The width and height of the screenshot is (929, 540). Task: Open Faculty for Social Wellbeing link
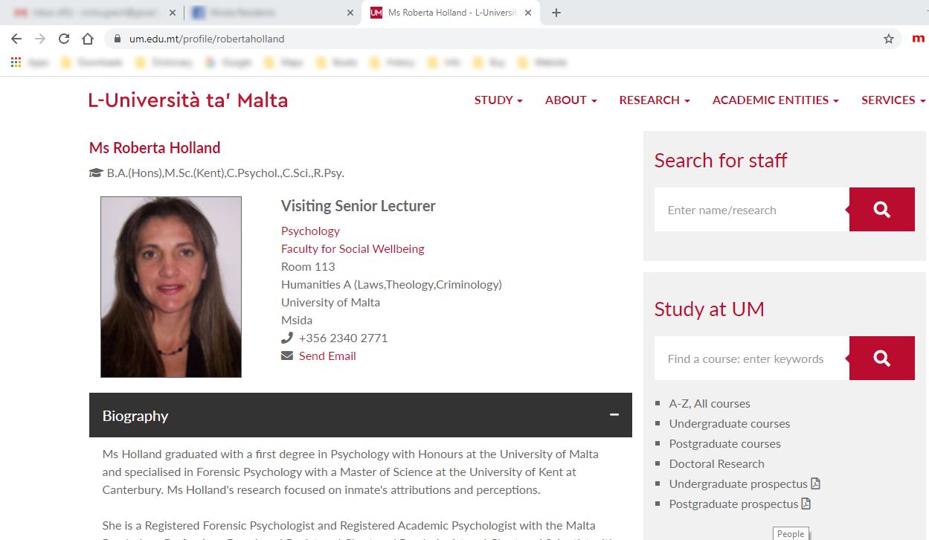[353, 248]
